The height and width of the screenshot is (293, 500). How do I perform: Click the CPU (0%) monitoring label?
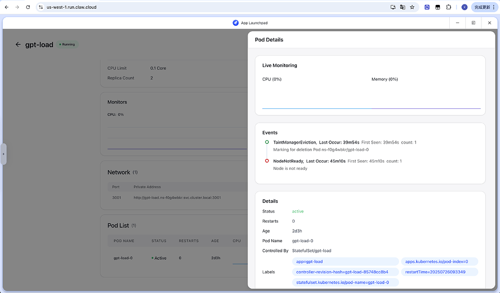(272, 79)
